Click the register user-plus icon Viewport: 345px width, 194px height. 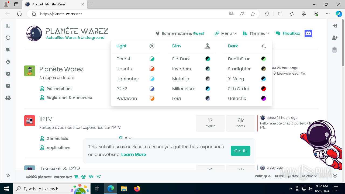(335, 38)
